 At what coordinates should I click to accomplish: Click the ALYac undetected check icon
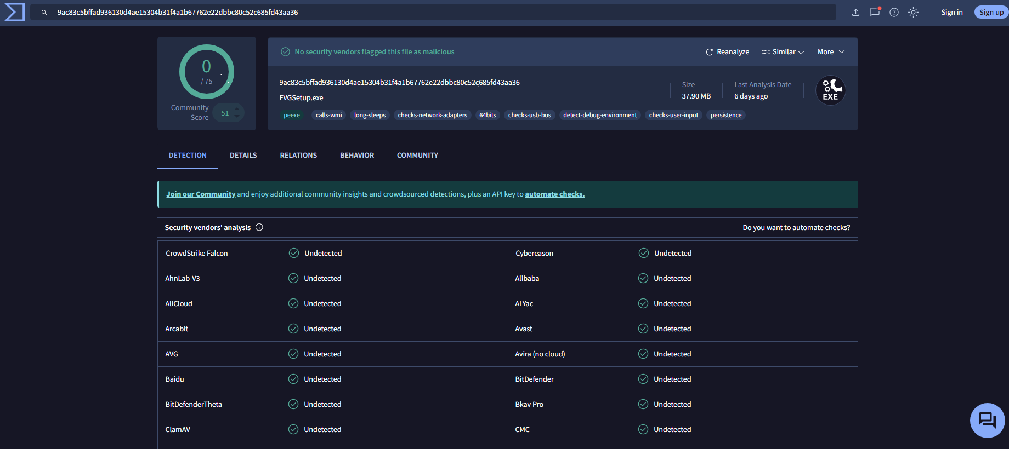[643, 303]
